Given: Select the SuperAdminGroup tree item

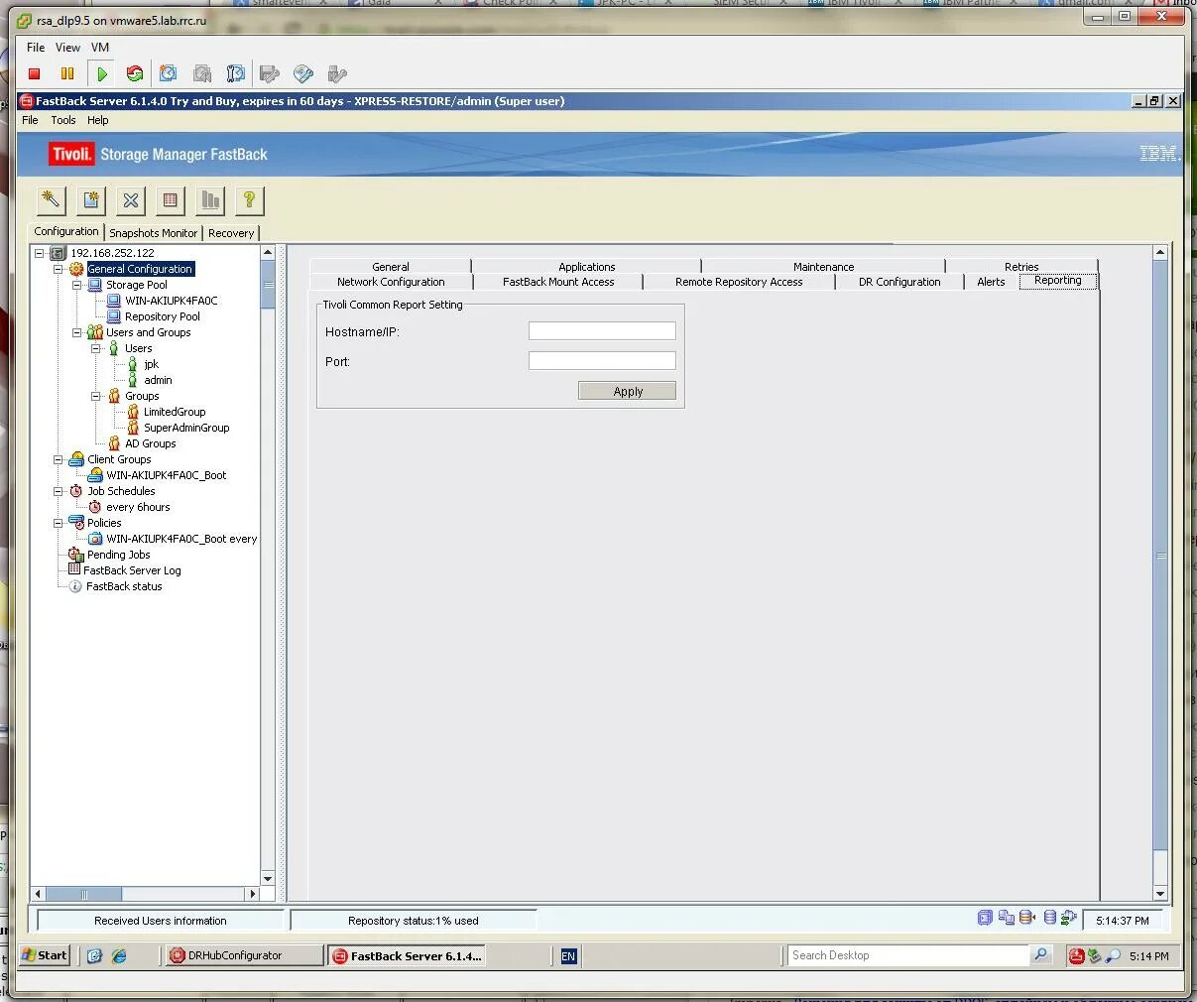Looking at the screenshot, I should [186, 428].
